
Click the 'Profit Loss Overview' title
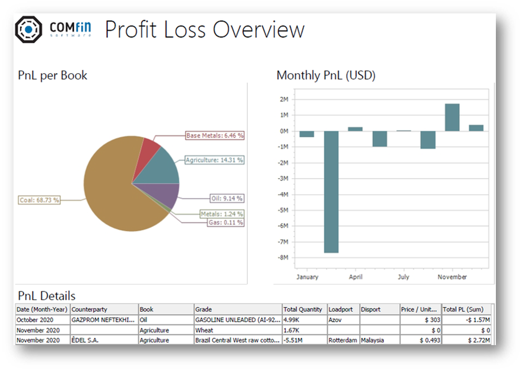(x=205, y=29)
